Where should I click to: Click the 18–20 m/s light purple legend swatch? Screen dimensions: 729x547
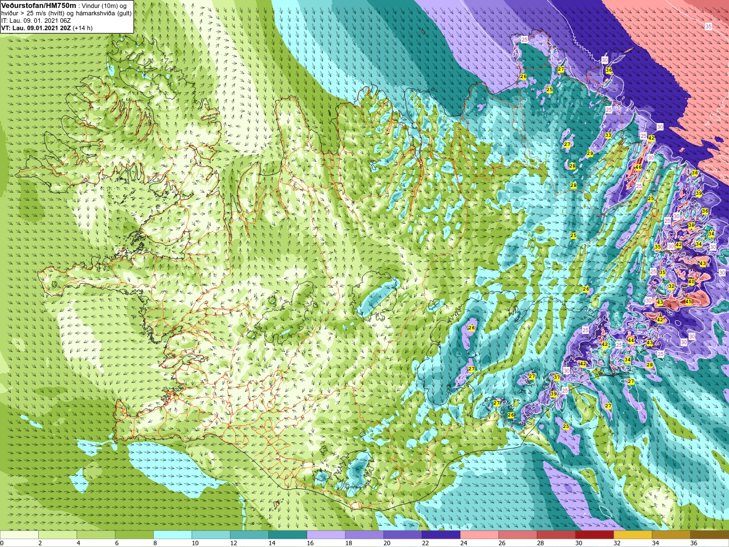coord(364,535)
